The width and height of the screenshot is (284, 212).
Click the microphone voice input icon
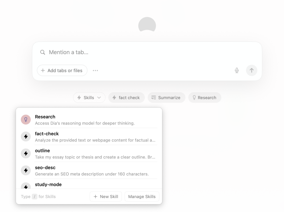pos(237,70)
